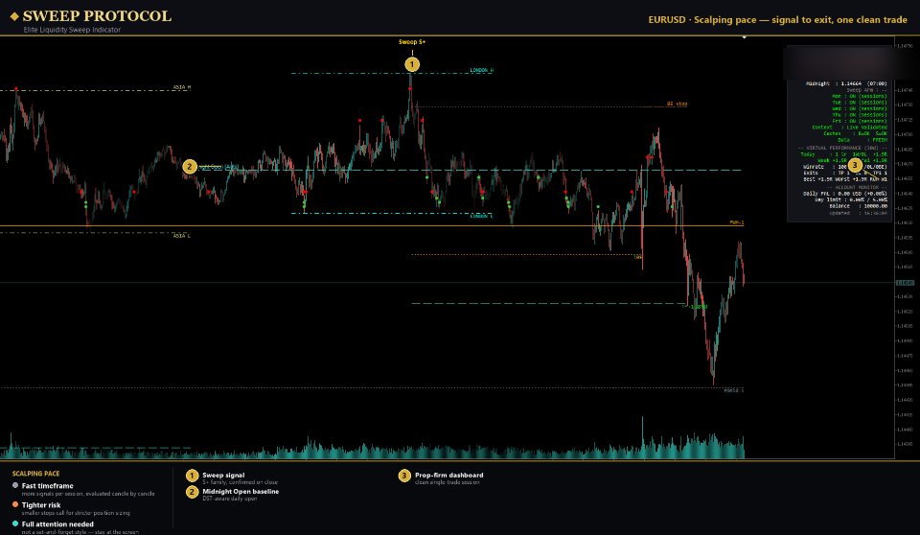Click the Tighter risk legend entry
Screen dimensions: 920x535
[41, 505]
